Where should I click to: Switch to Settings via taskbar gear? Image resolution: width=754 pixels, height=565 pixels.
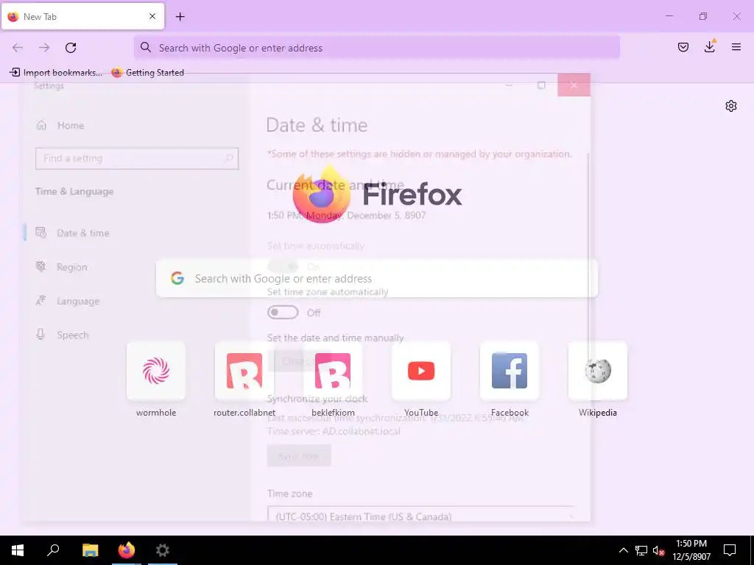click(163, 550)
